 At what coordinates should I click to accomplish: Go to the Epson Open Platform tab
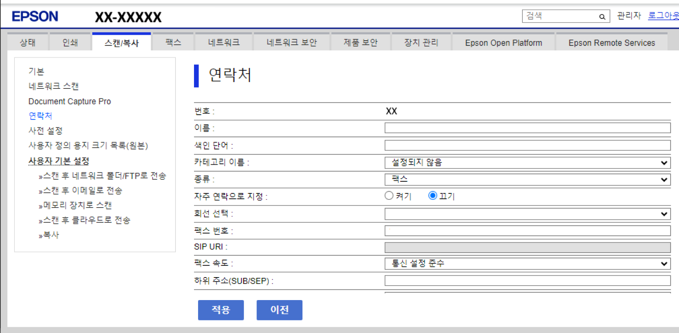pos(503,43)
